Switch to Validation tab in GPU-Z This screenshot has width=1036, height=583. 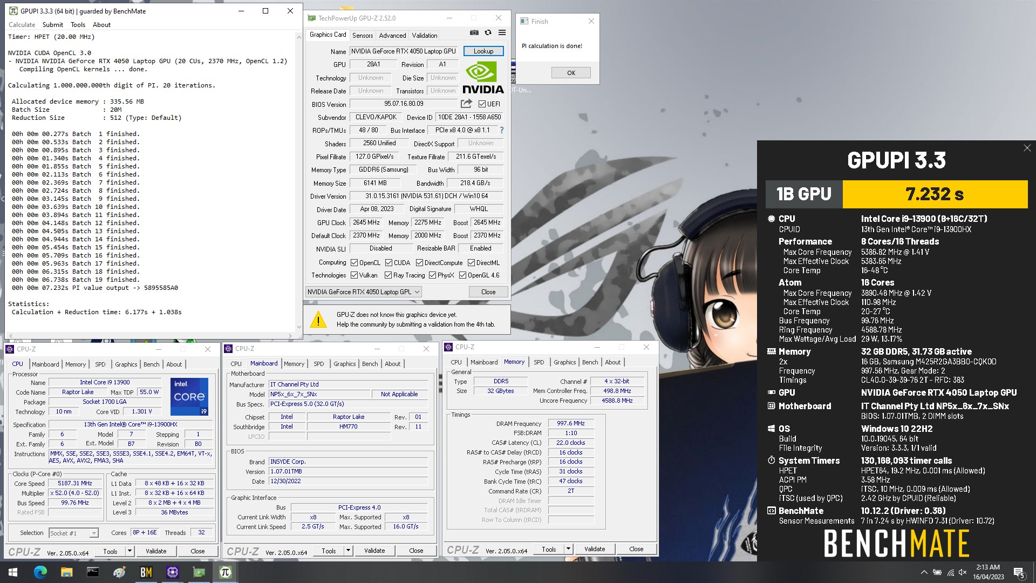click(x=425, y=36)
